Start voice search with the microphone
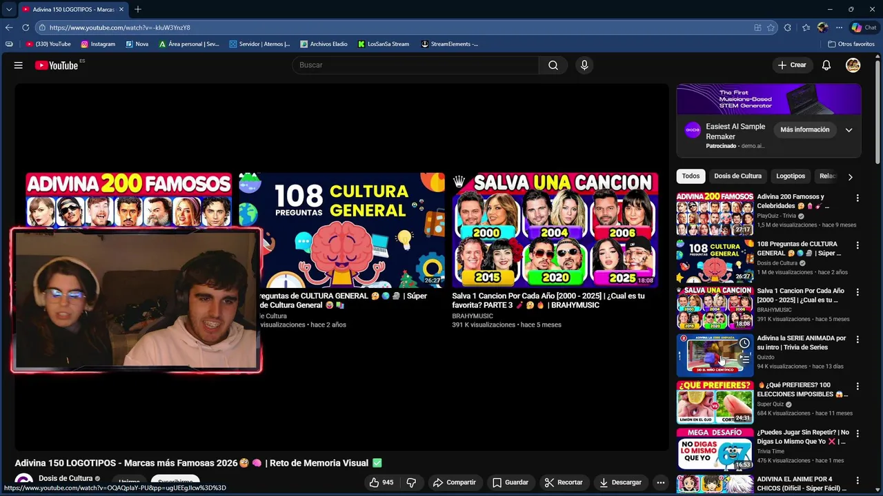Viewport: 883px width, 496px height. coord(584,65)
